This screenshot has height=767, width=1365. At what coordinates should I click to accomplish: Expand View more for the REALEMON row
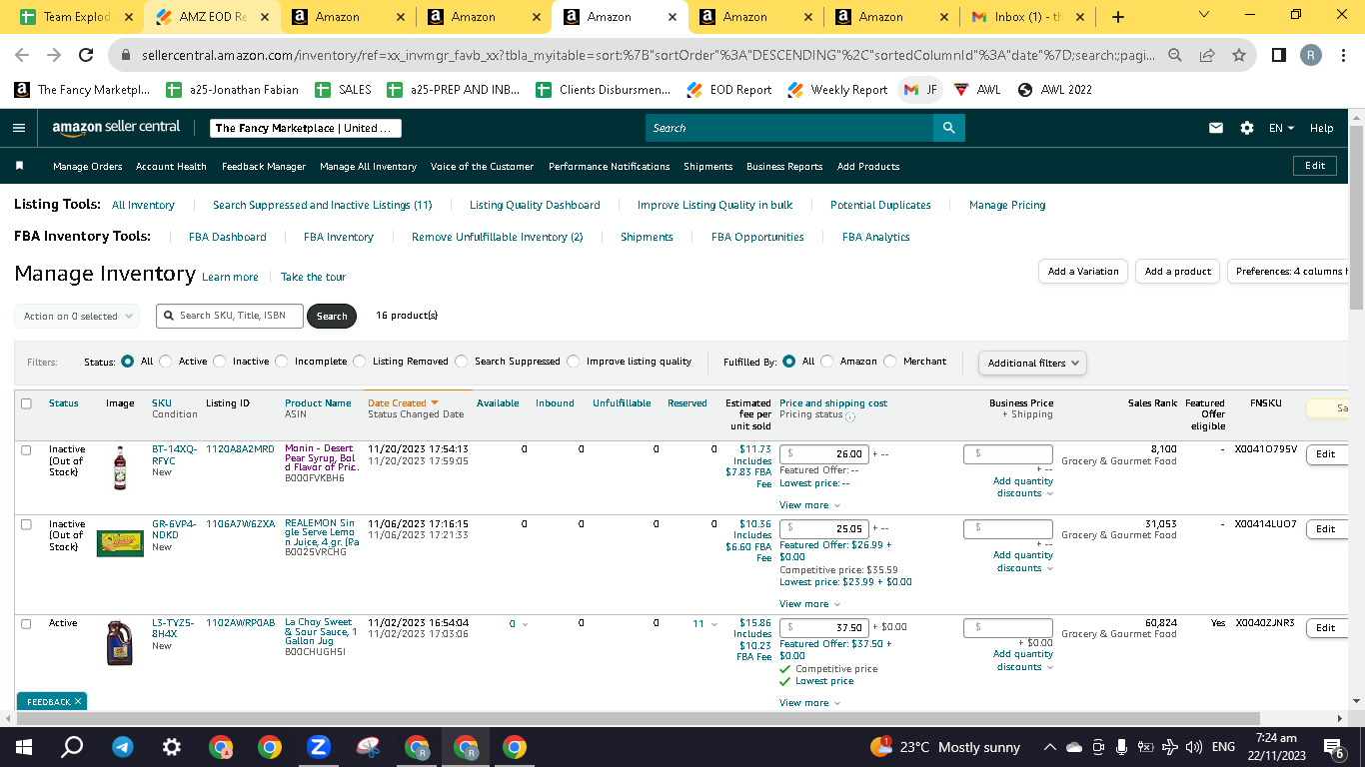click(809, 604)
